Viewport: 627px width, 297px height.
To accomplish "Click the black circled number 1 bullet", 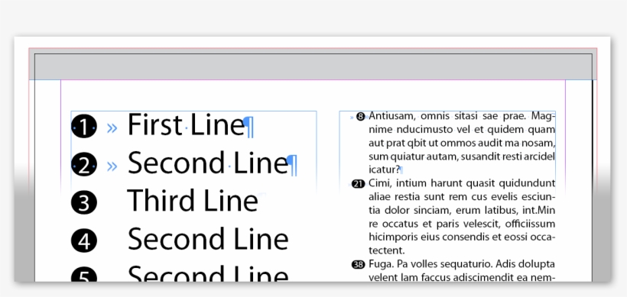I will (84, 127).
